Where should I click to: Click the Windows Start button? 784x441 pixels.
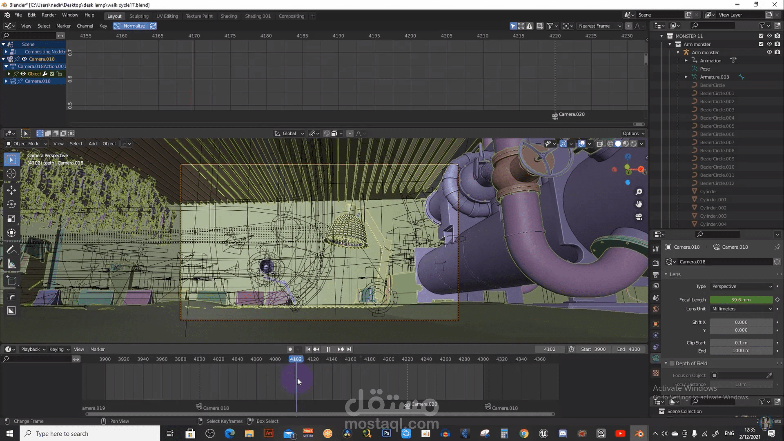[10, 433]
